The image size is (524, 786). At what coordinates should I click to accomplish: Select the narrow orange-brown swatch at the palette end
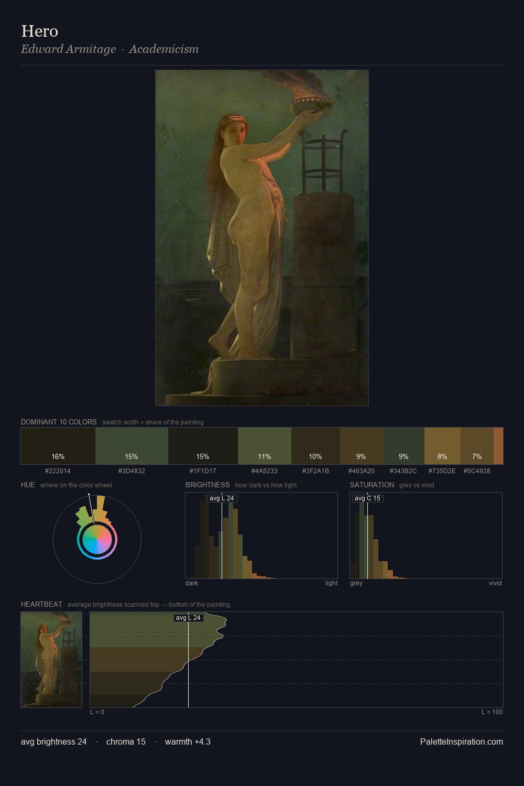click(498, 446)
